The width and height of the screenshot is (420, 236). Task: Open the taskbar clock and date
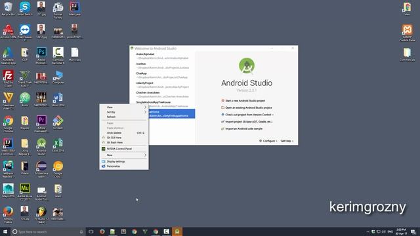pos(401,231)
